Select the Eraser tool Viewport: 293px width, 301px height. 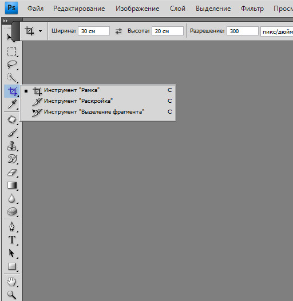(x=12, y=172)
